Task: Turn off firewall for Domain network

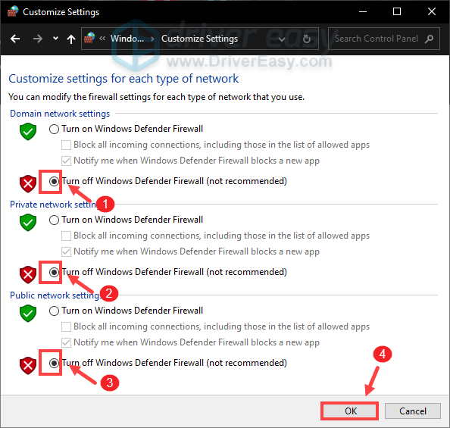Action: pos(54,181)
